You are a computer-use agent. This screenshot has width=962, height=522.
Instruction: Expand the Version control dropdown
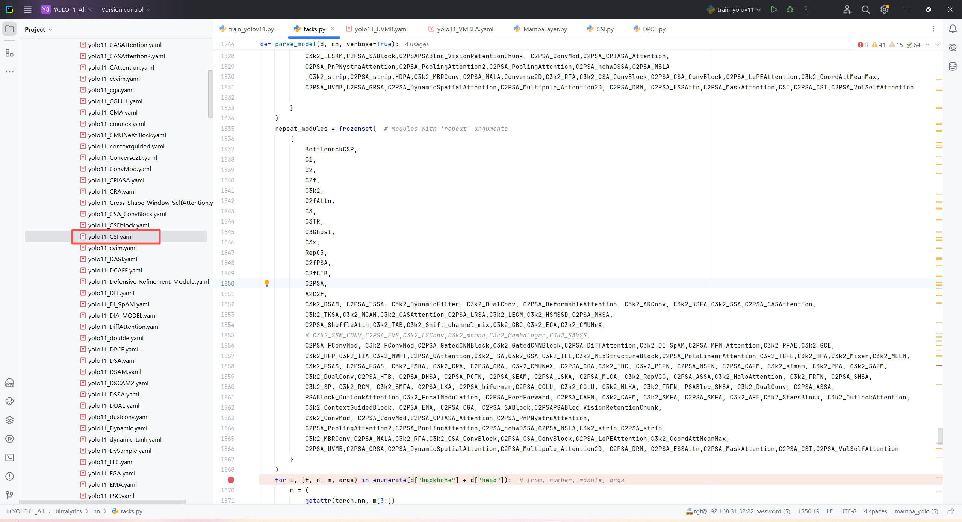tap(126, 9)
